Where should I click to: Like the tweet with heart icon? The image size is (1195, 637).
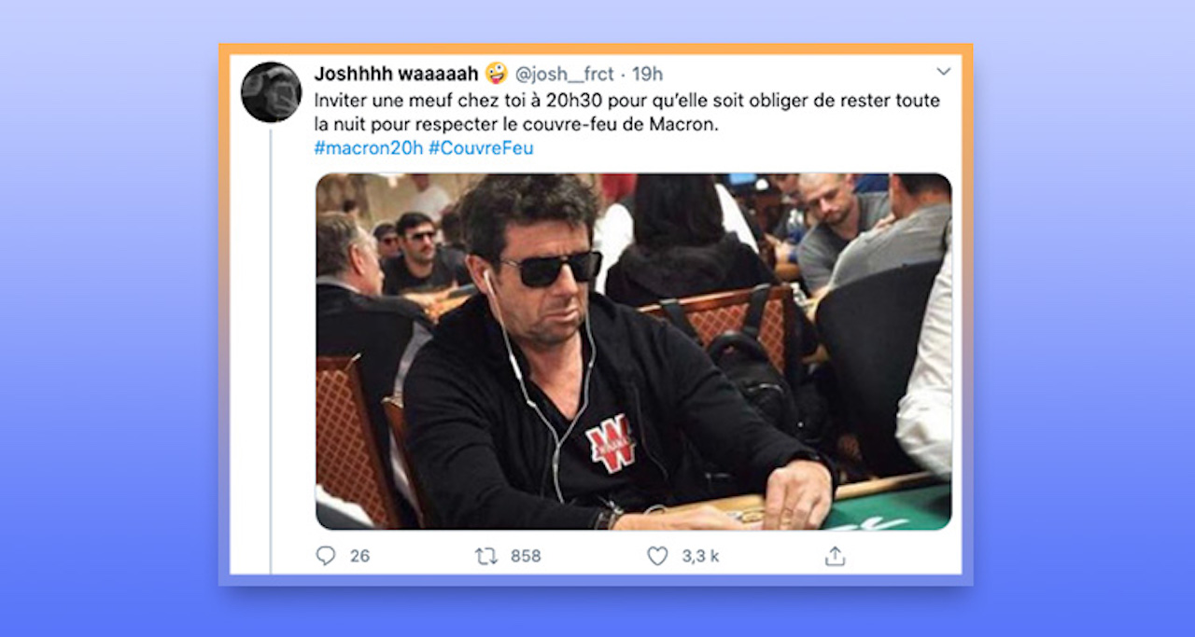pyautogui.click(x=657, y=556)
